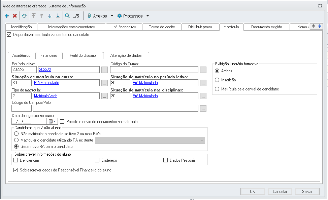Toggle Disponibilizar matrícula via central do candidato
This screenshot has height=200, width=328.
tap(9, 34)
